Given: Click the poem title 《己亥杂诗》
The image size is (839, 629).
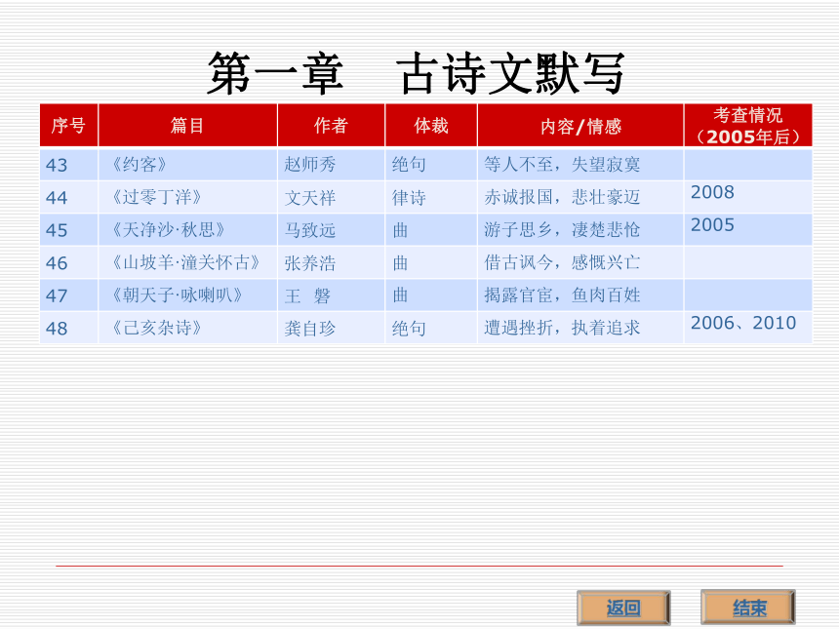Looking at the screenshot, I should pos(156,328).
